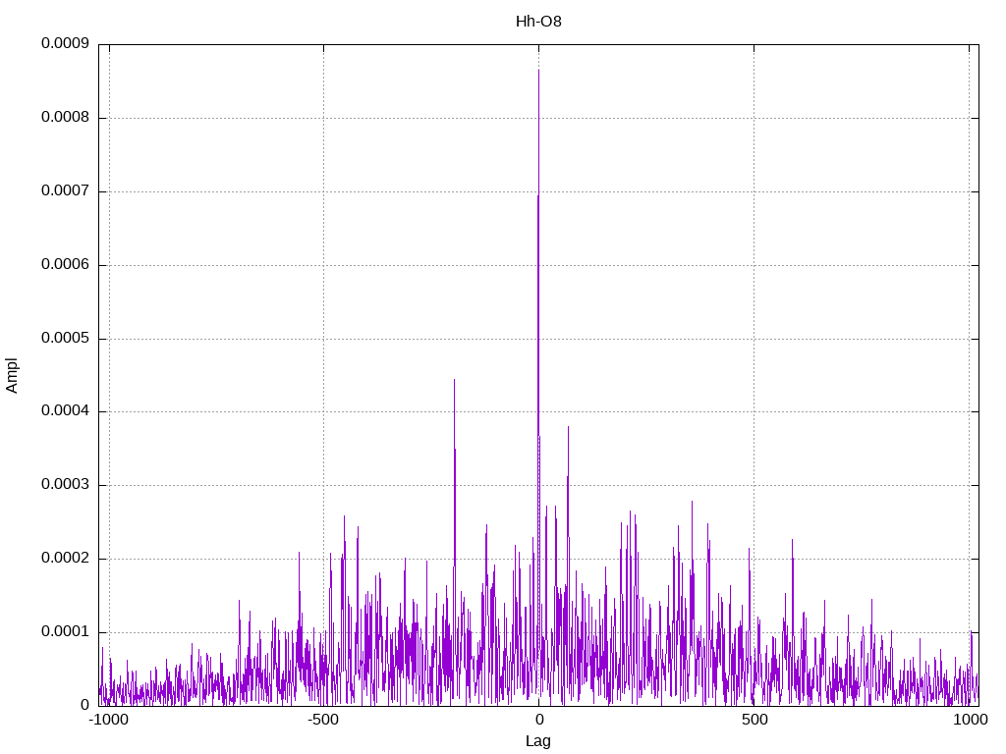
Task: Click the X-axis tick -1000
Action: point(108,720)
